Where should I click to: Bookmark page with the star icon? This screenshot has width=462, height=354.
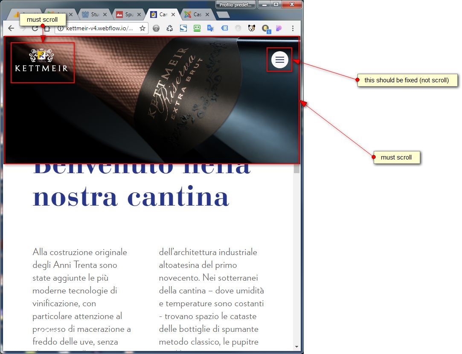click(x=142, y=28)
